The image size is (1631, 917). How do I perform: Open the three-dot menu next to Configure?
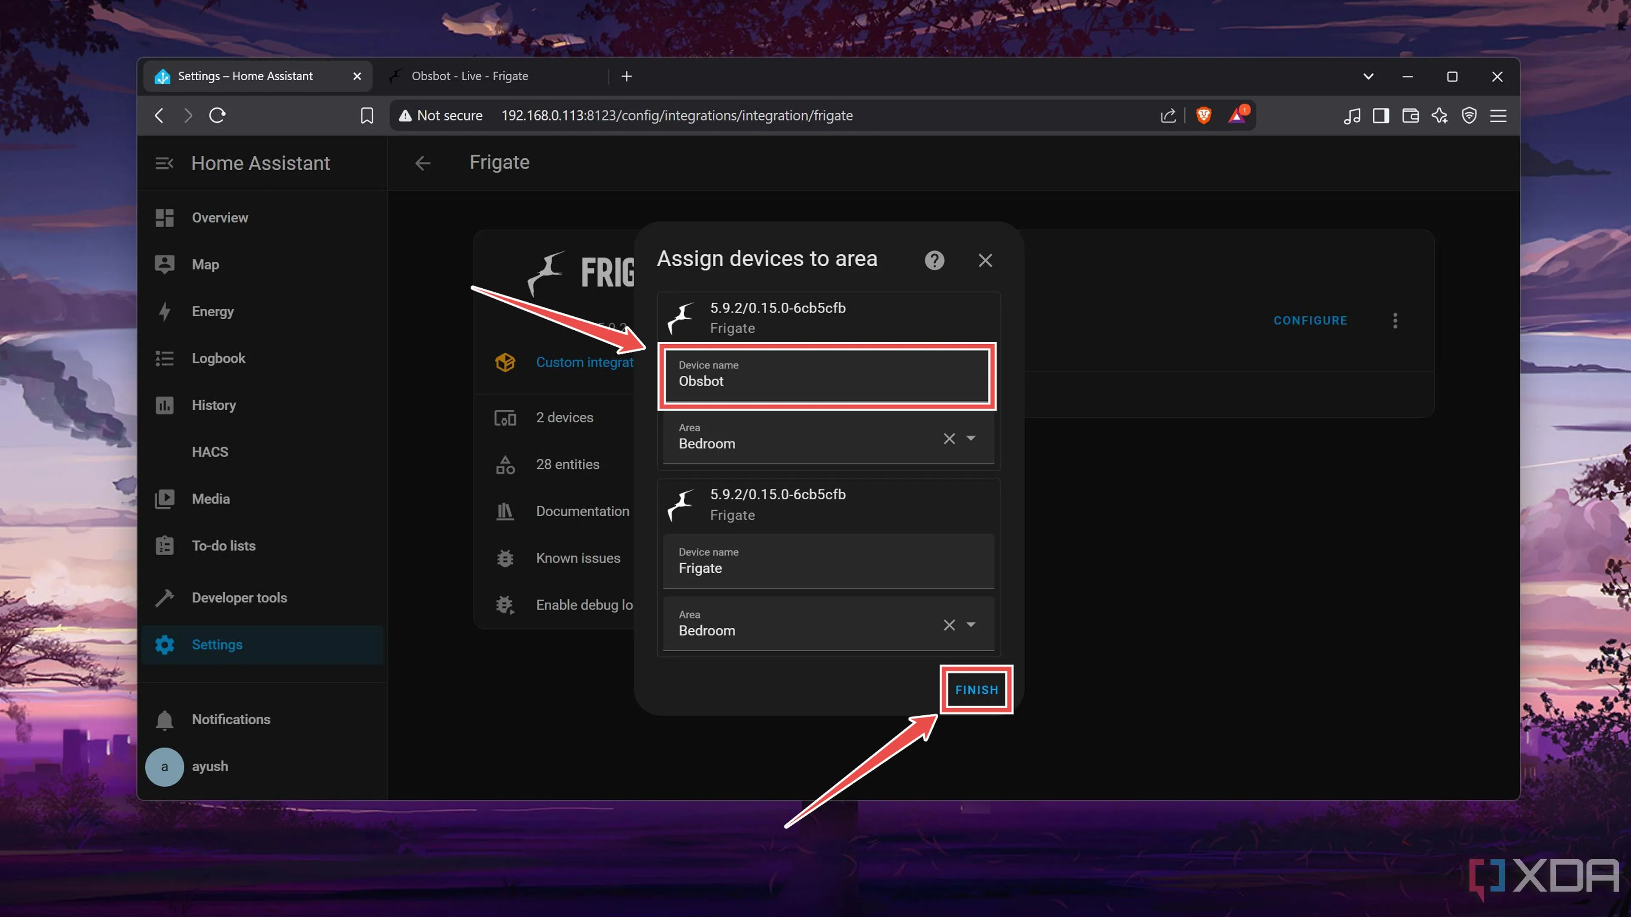(1395, 320)
